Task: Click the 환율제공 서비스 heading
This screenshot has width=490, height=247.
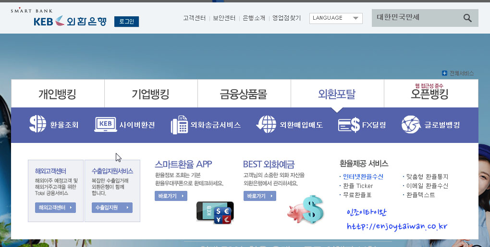Action: [x=364, y=164]
